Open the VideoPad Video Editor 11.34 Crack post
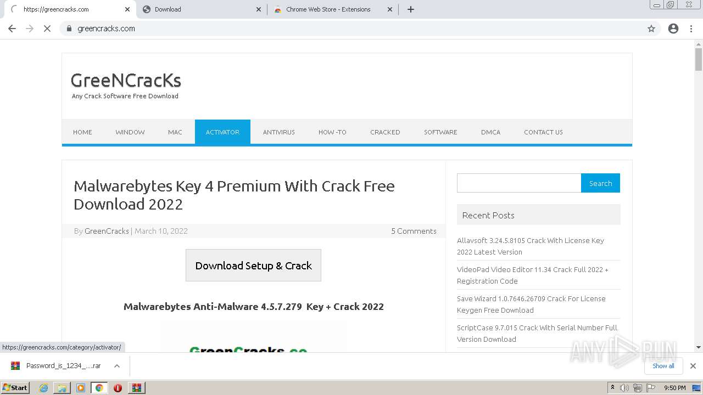Image resolution: width=703 pixels, height=395 pixels. [x=533, y=275]
